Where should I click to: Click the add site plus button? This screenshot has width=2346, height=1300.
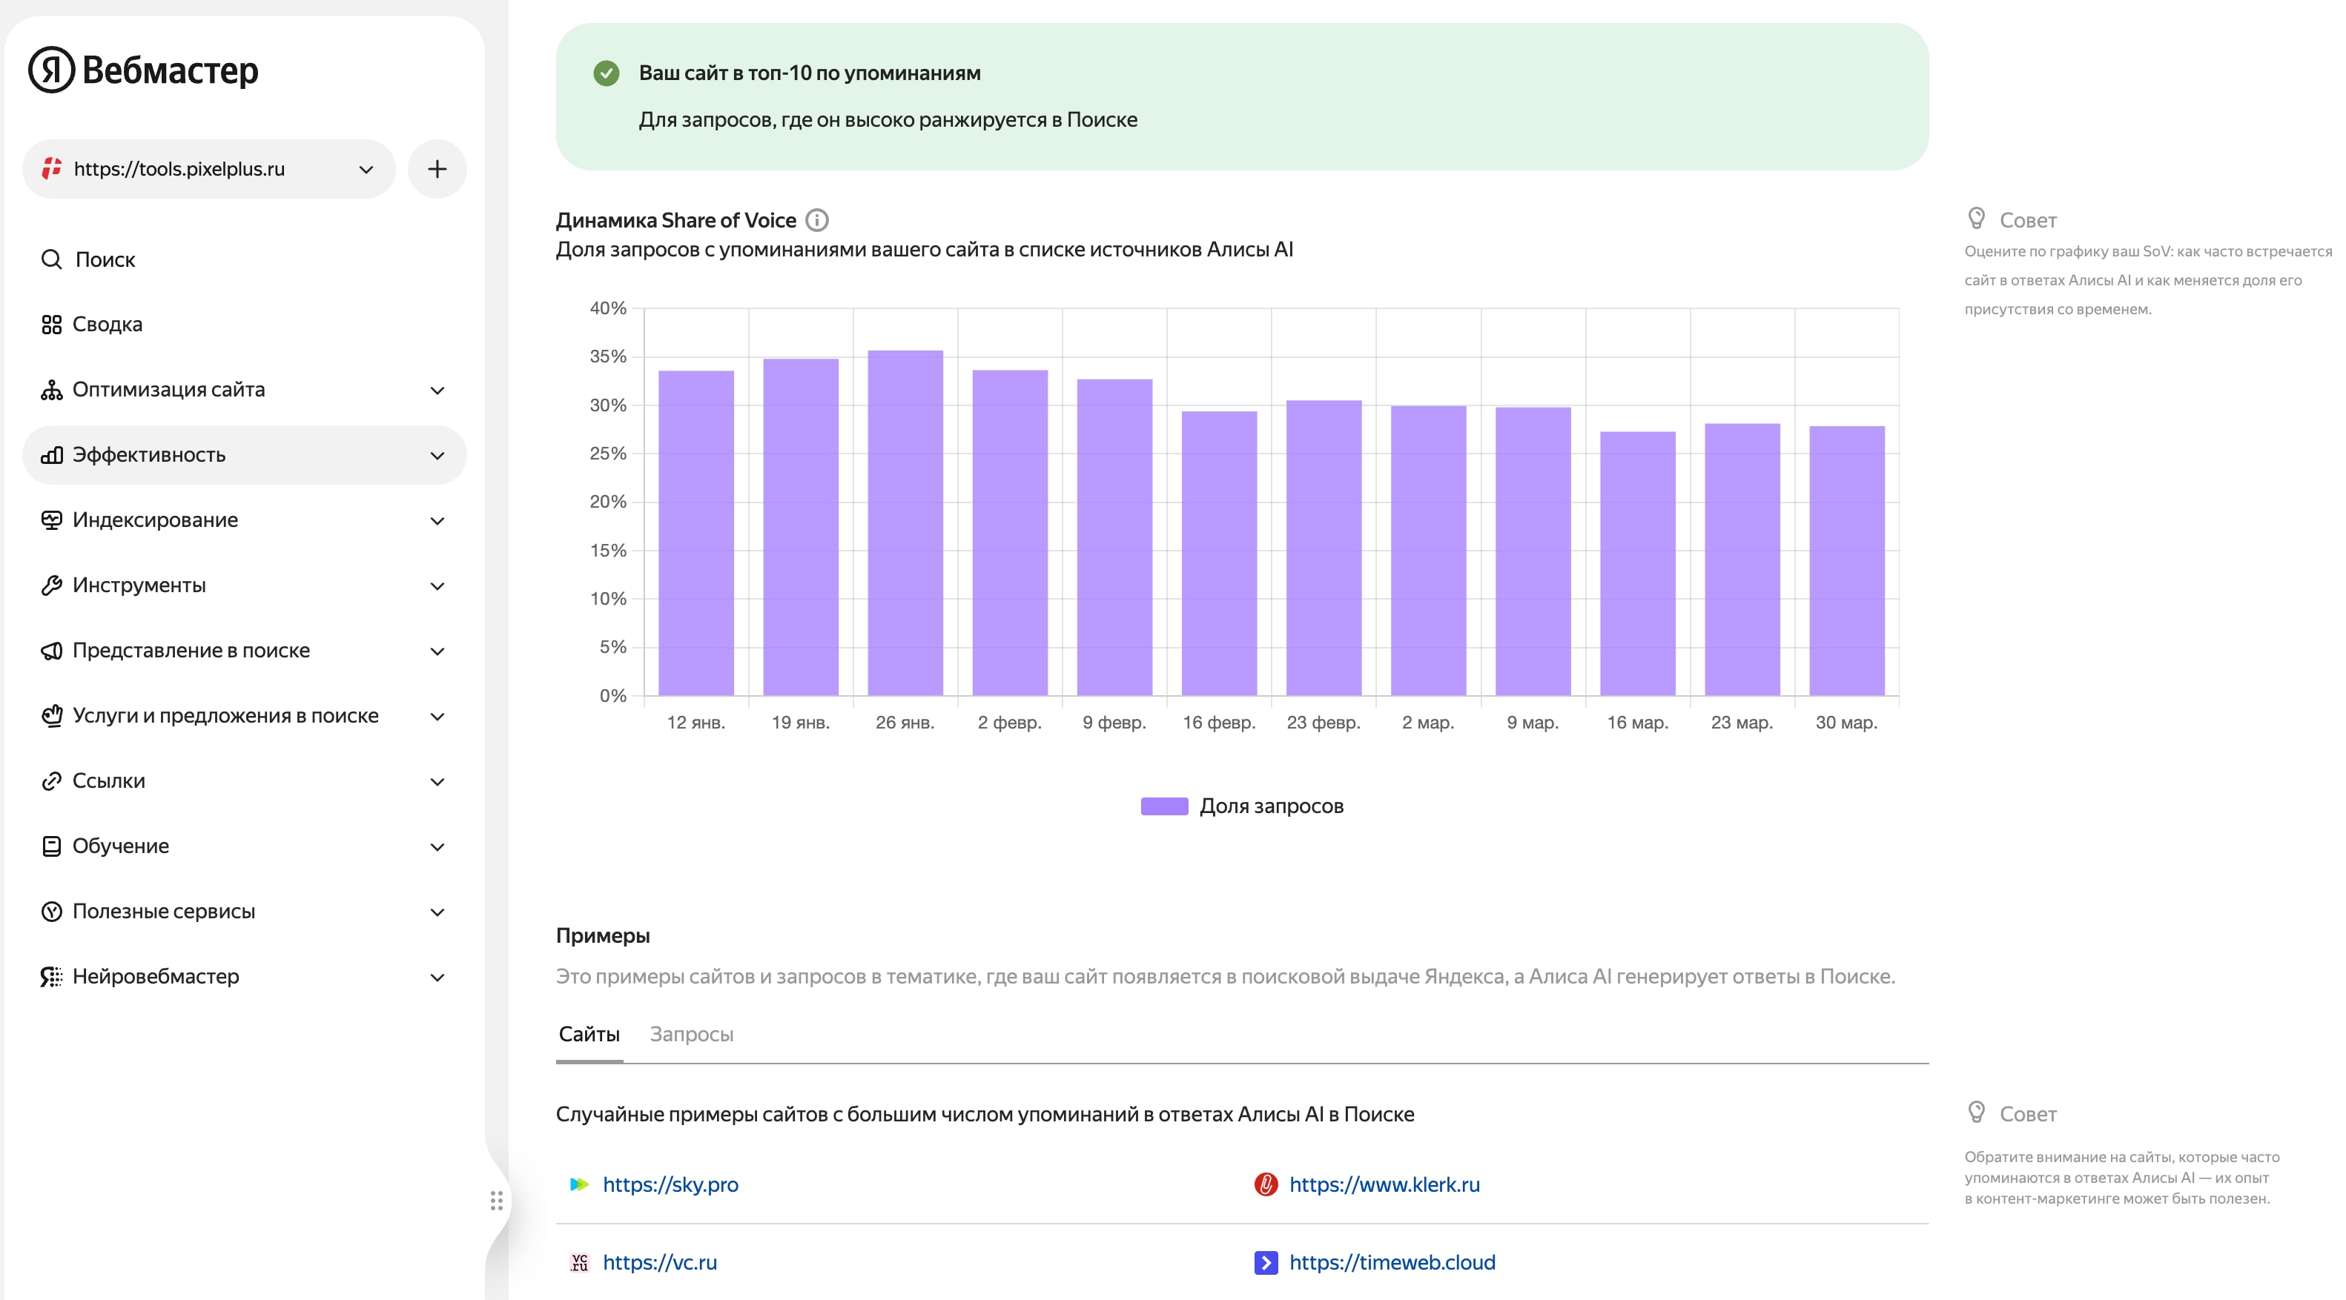(437, 169)
